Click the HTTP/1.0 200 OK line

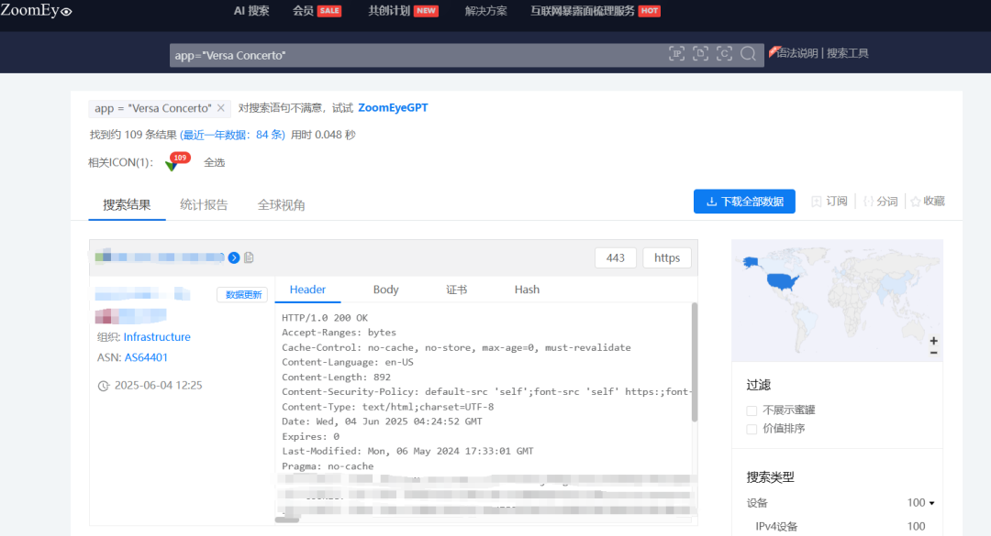click(x=325, y=318)
